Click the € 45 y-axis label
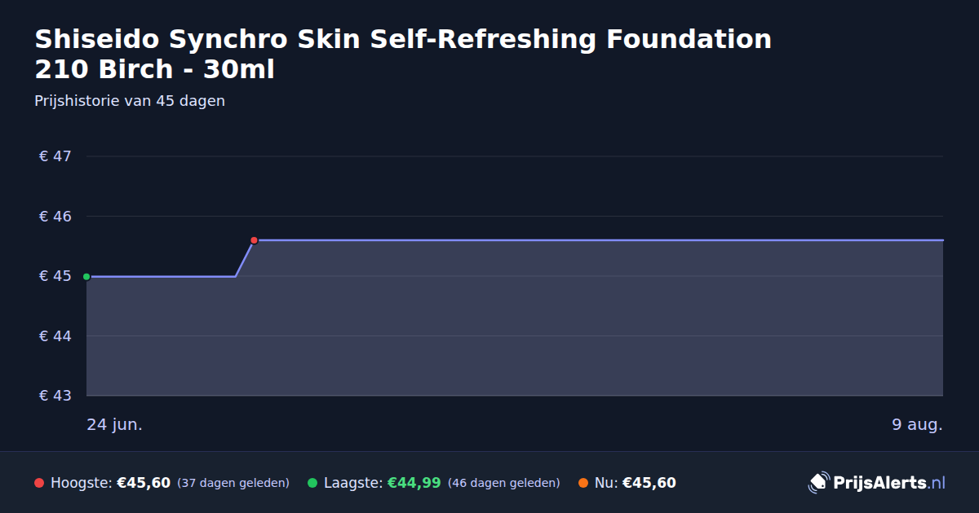 point(55,277)
